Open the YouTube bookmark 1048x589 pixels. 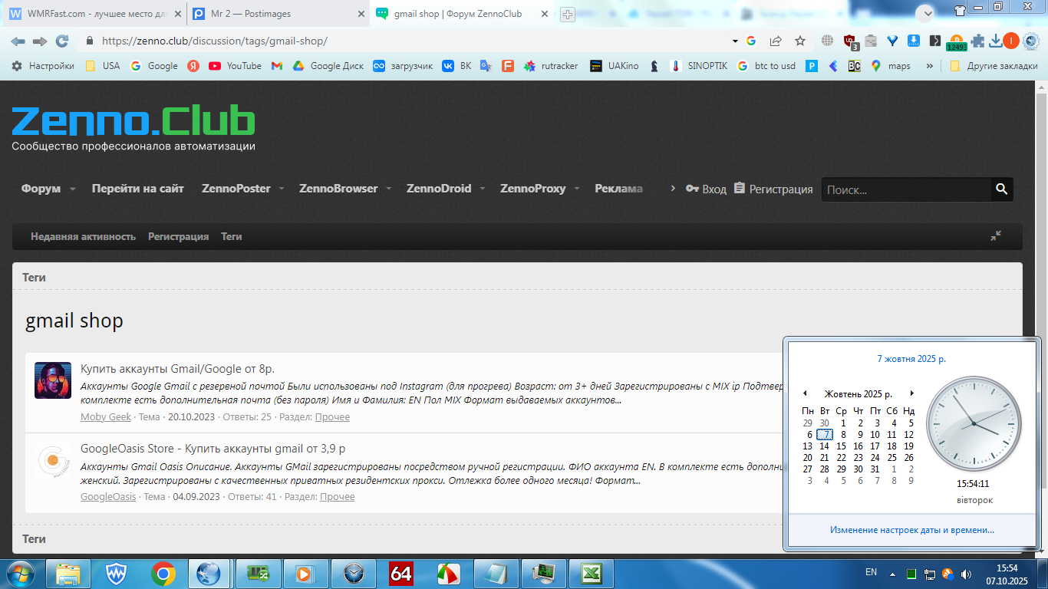235,66
